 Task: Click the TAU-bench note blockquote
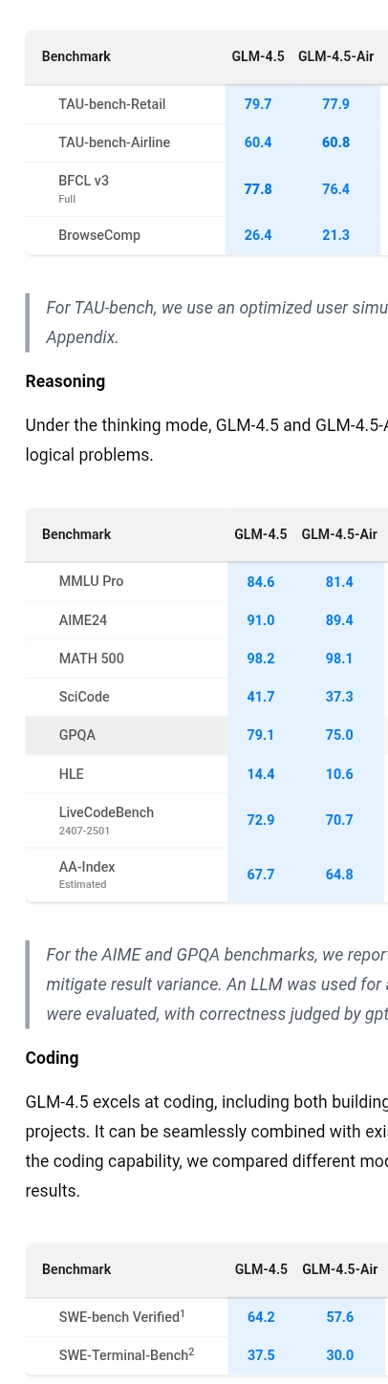point(206,322)
